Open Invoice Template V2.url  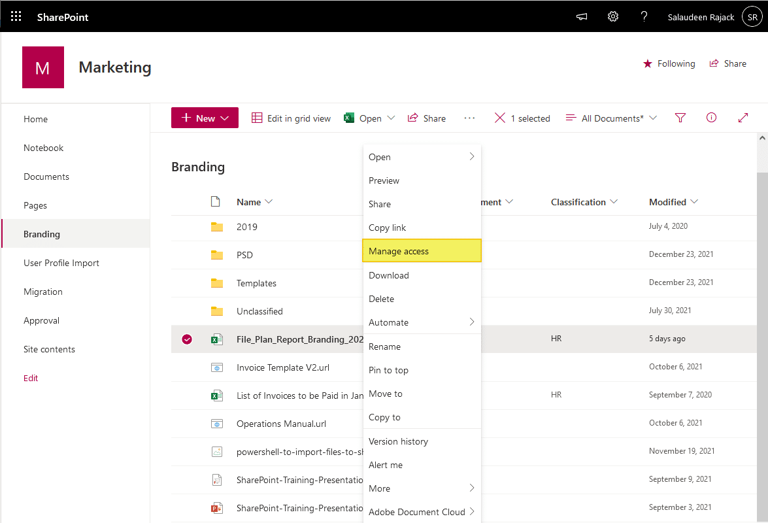pyautogui.click(x=283, y=367)
